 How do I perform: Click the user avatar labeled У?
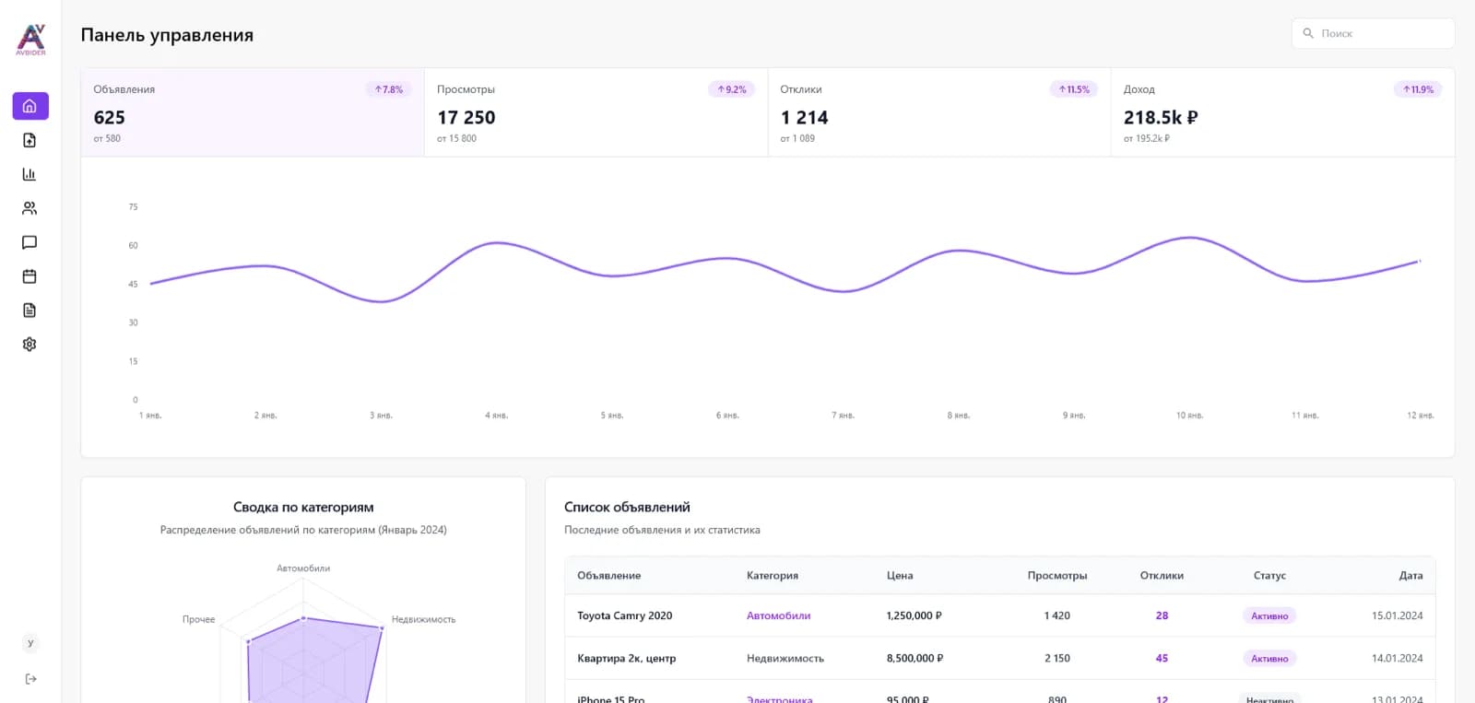tap(30, 643)
